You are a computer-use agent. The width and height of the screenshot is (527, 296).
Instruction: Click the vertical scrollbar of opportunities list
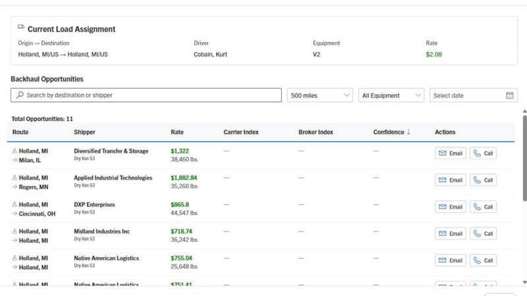click(524, 158)
